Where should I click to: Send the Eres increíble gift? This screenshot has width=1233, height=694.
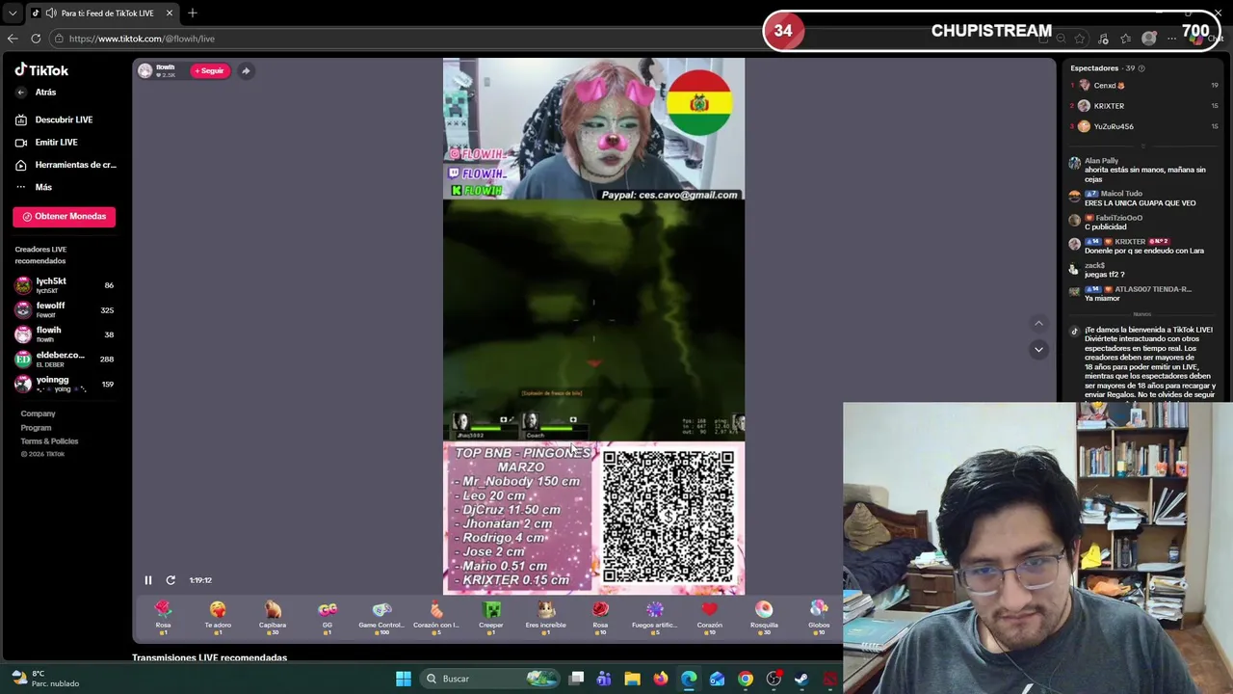click(x=546, y=617)
